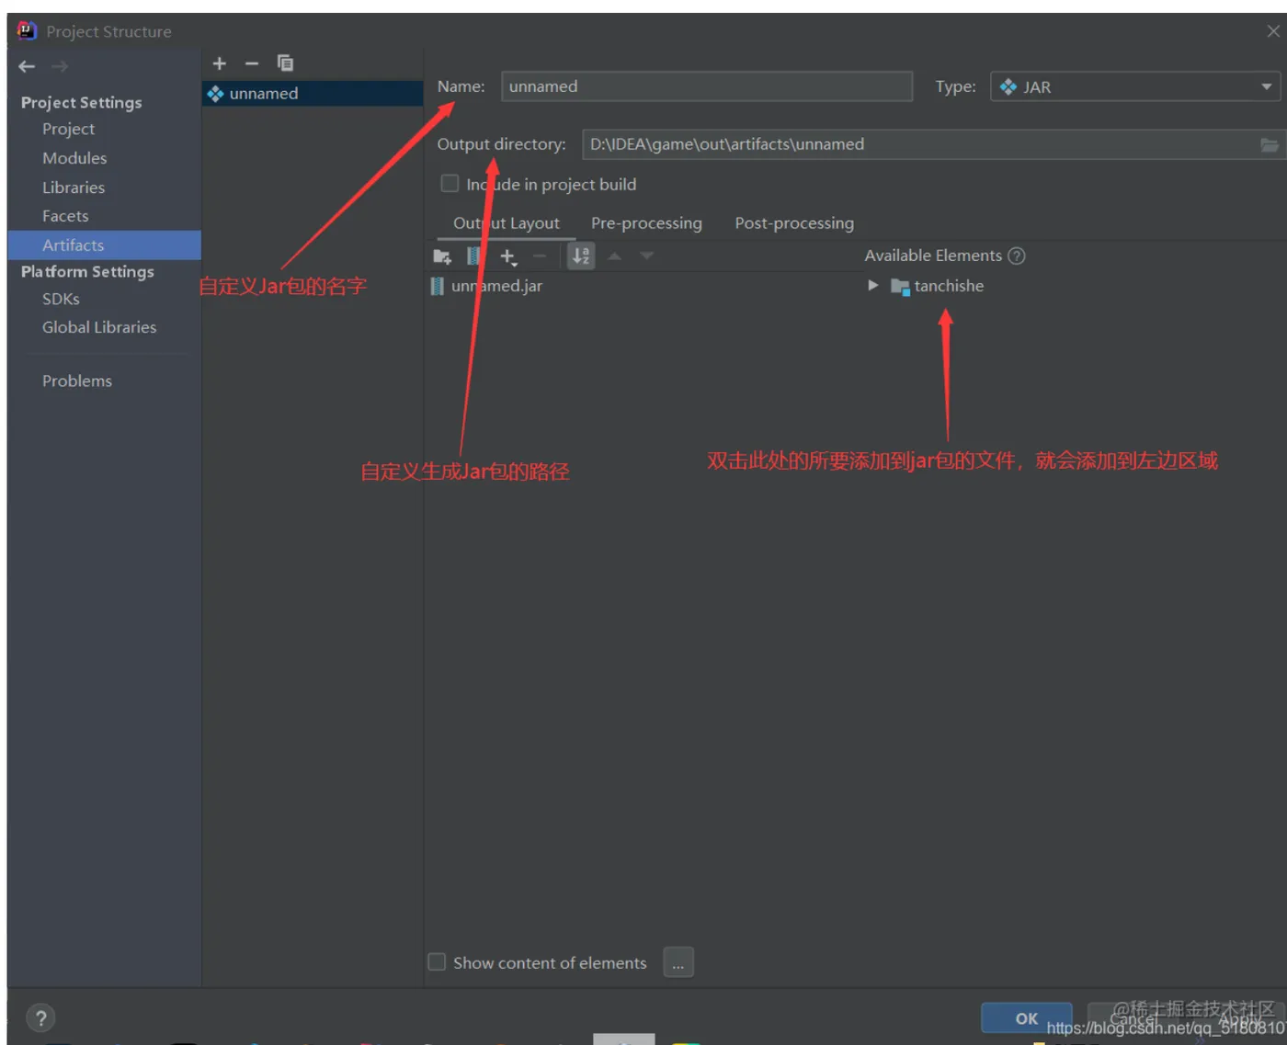Select unnamed.jar in the output layout
Image resolution: width=1287 pixels, height=1045 pixels.
point(487,286)
